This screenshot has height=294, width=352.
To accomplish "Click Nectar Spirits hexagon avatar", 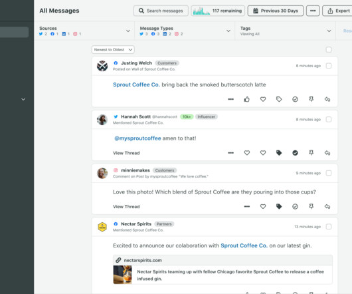I will (x=102, y=227).
